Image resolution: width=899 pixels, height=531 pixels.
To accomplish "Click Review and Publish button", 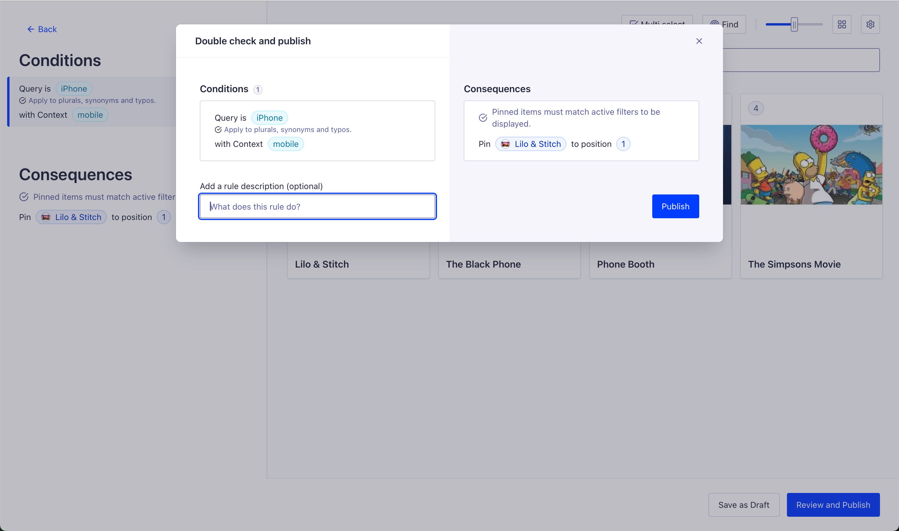I will (833, 505).
